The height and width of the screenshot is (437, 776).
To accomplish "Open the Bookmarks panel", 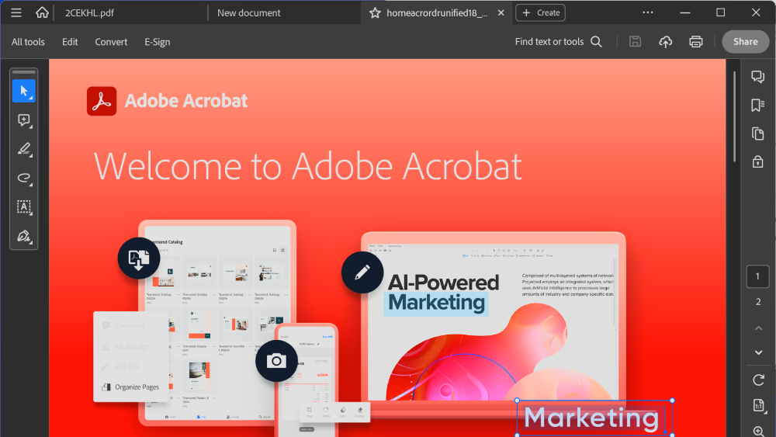I will coord(757,105).
